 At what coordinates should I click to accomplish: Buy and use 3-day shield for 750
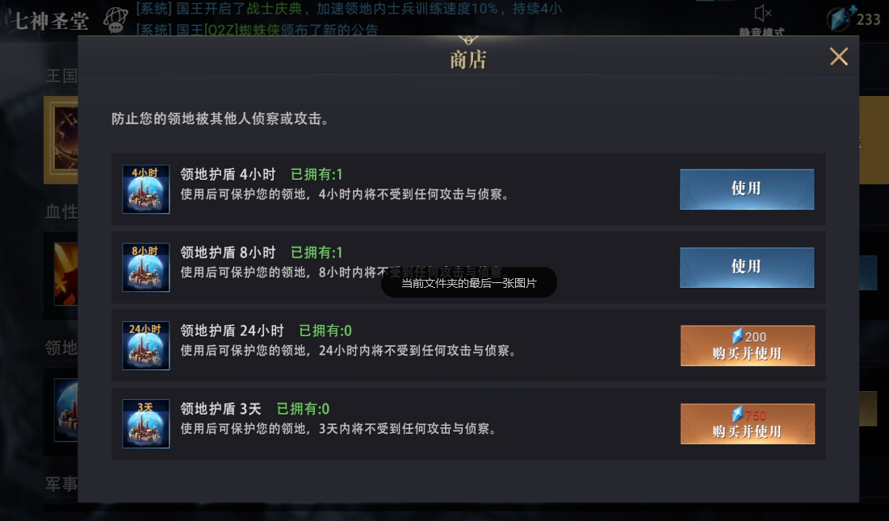pyautogui.click(x=747, y=423)
